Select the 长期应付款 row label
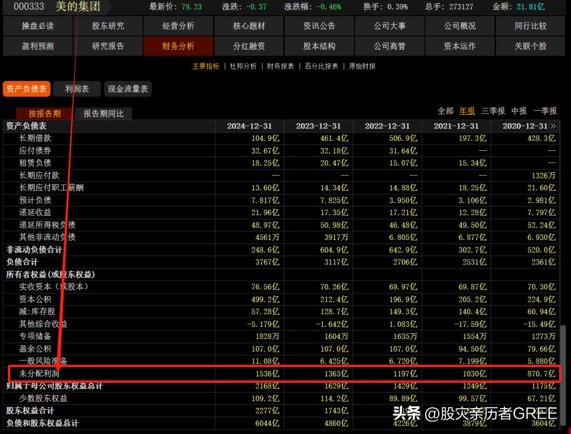Image resolution: width=571 pixels, height=434 pixels. click(x=39, y=176)
